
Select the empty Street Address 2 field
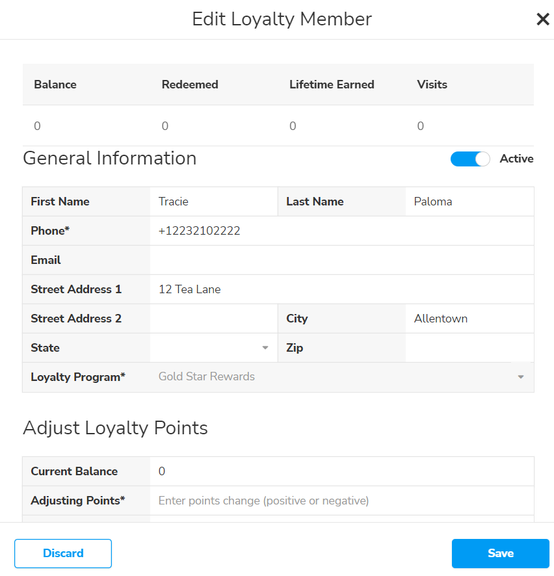point(213,319)
